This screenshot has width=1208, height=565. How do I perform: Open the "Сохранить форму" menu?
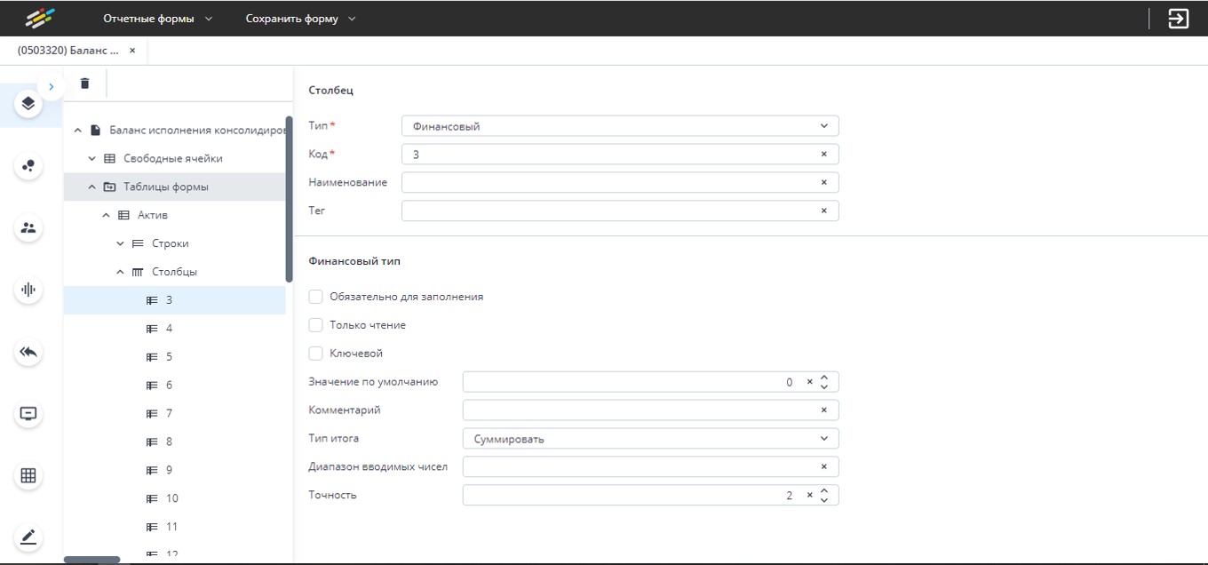click(x=300, y=19)
